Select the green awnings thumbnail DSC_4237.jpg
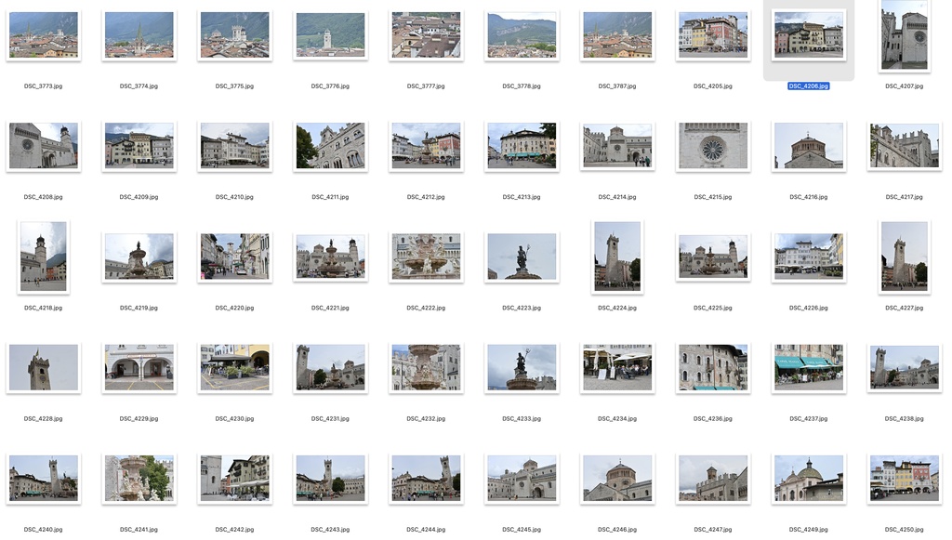The height and width of the screenshot is (540, 952). click(x=808, y=368)
